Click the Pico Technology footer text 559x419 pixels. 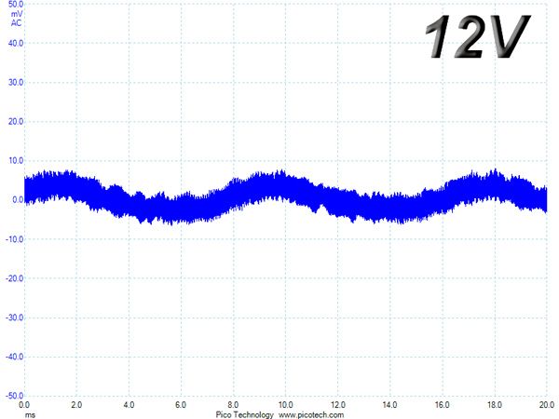click(244, 414)
